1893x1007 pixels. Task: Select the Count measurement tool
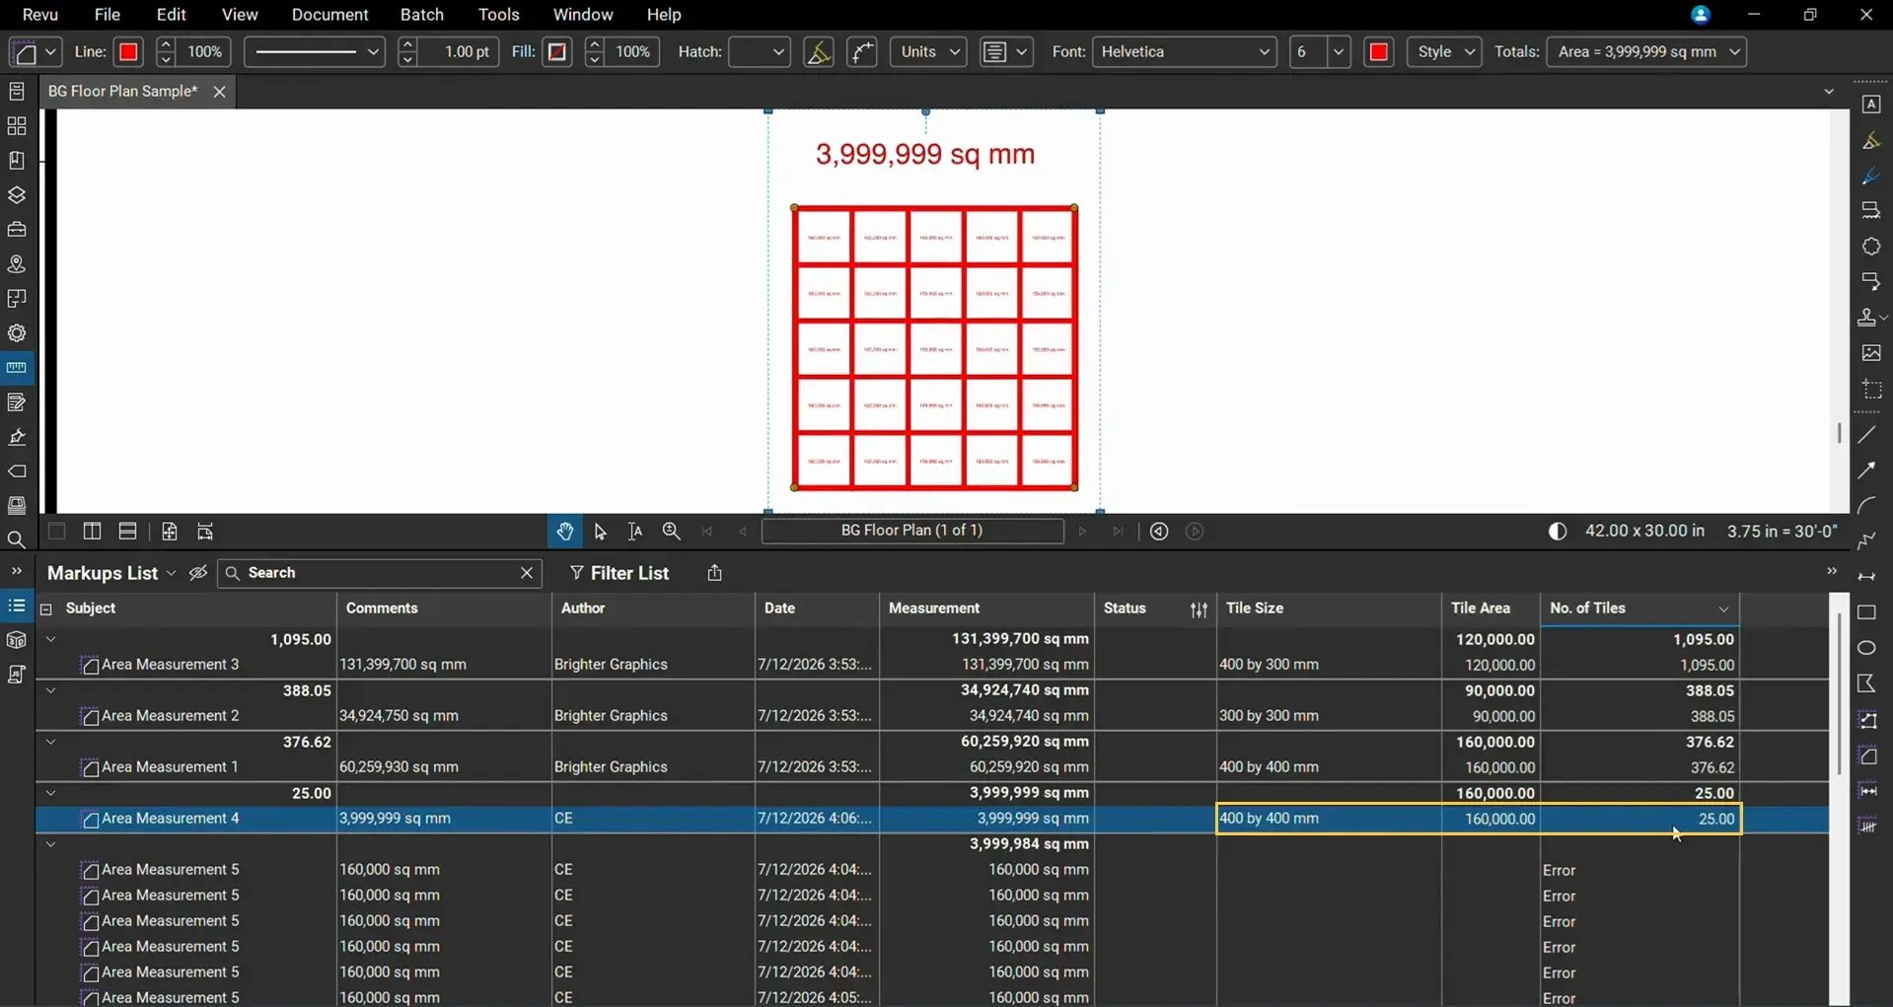pyautogui.click(x=1867, y=827)
